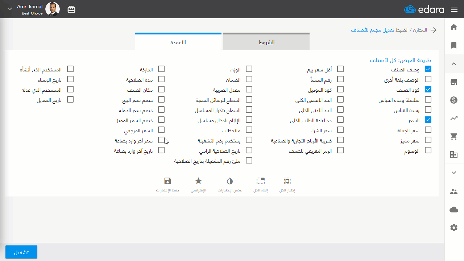Screen dimensions: 464x261
Task: Expand the user account dropdown arrow
Action: (10, 9)
